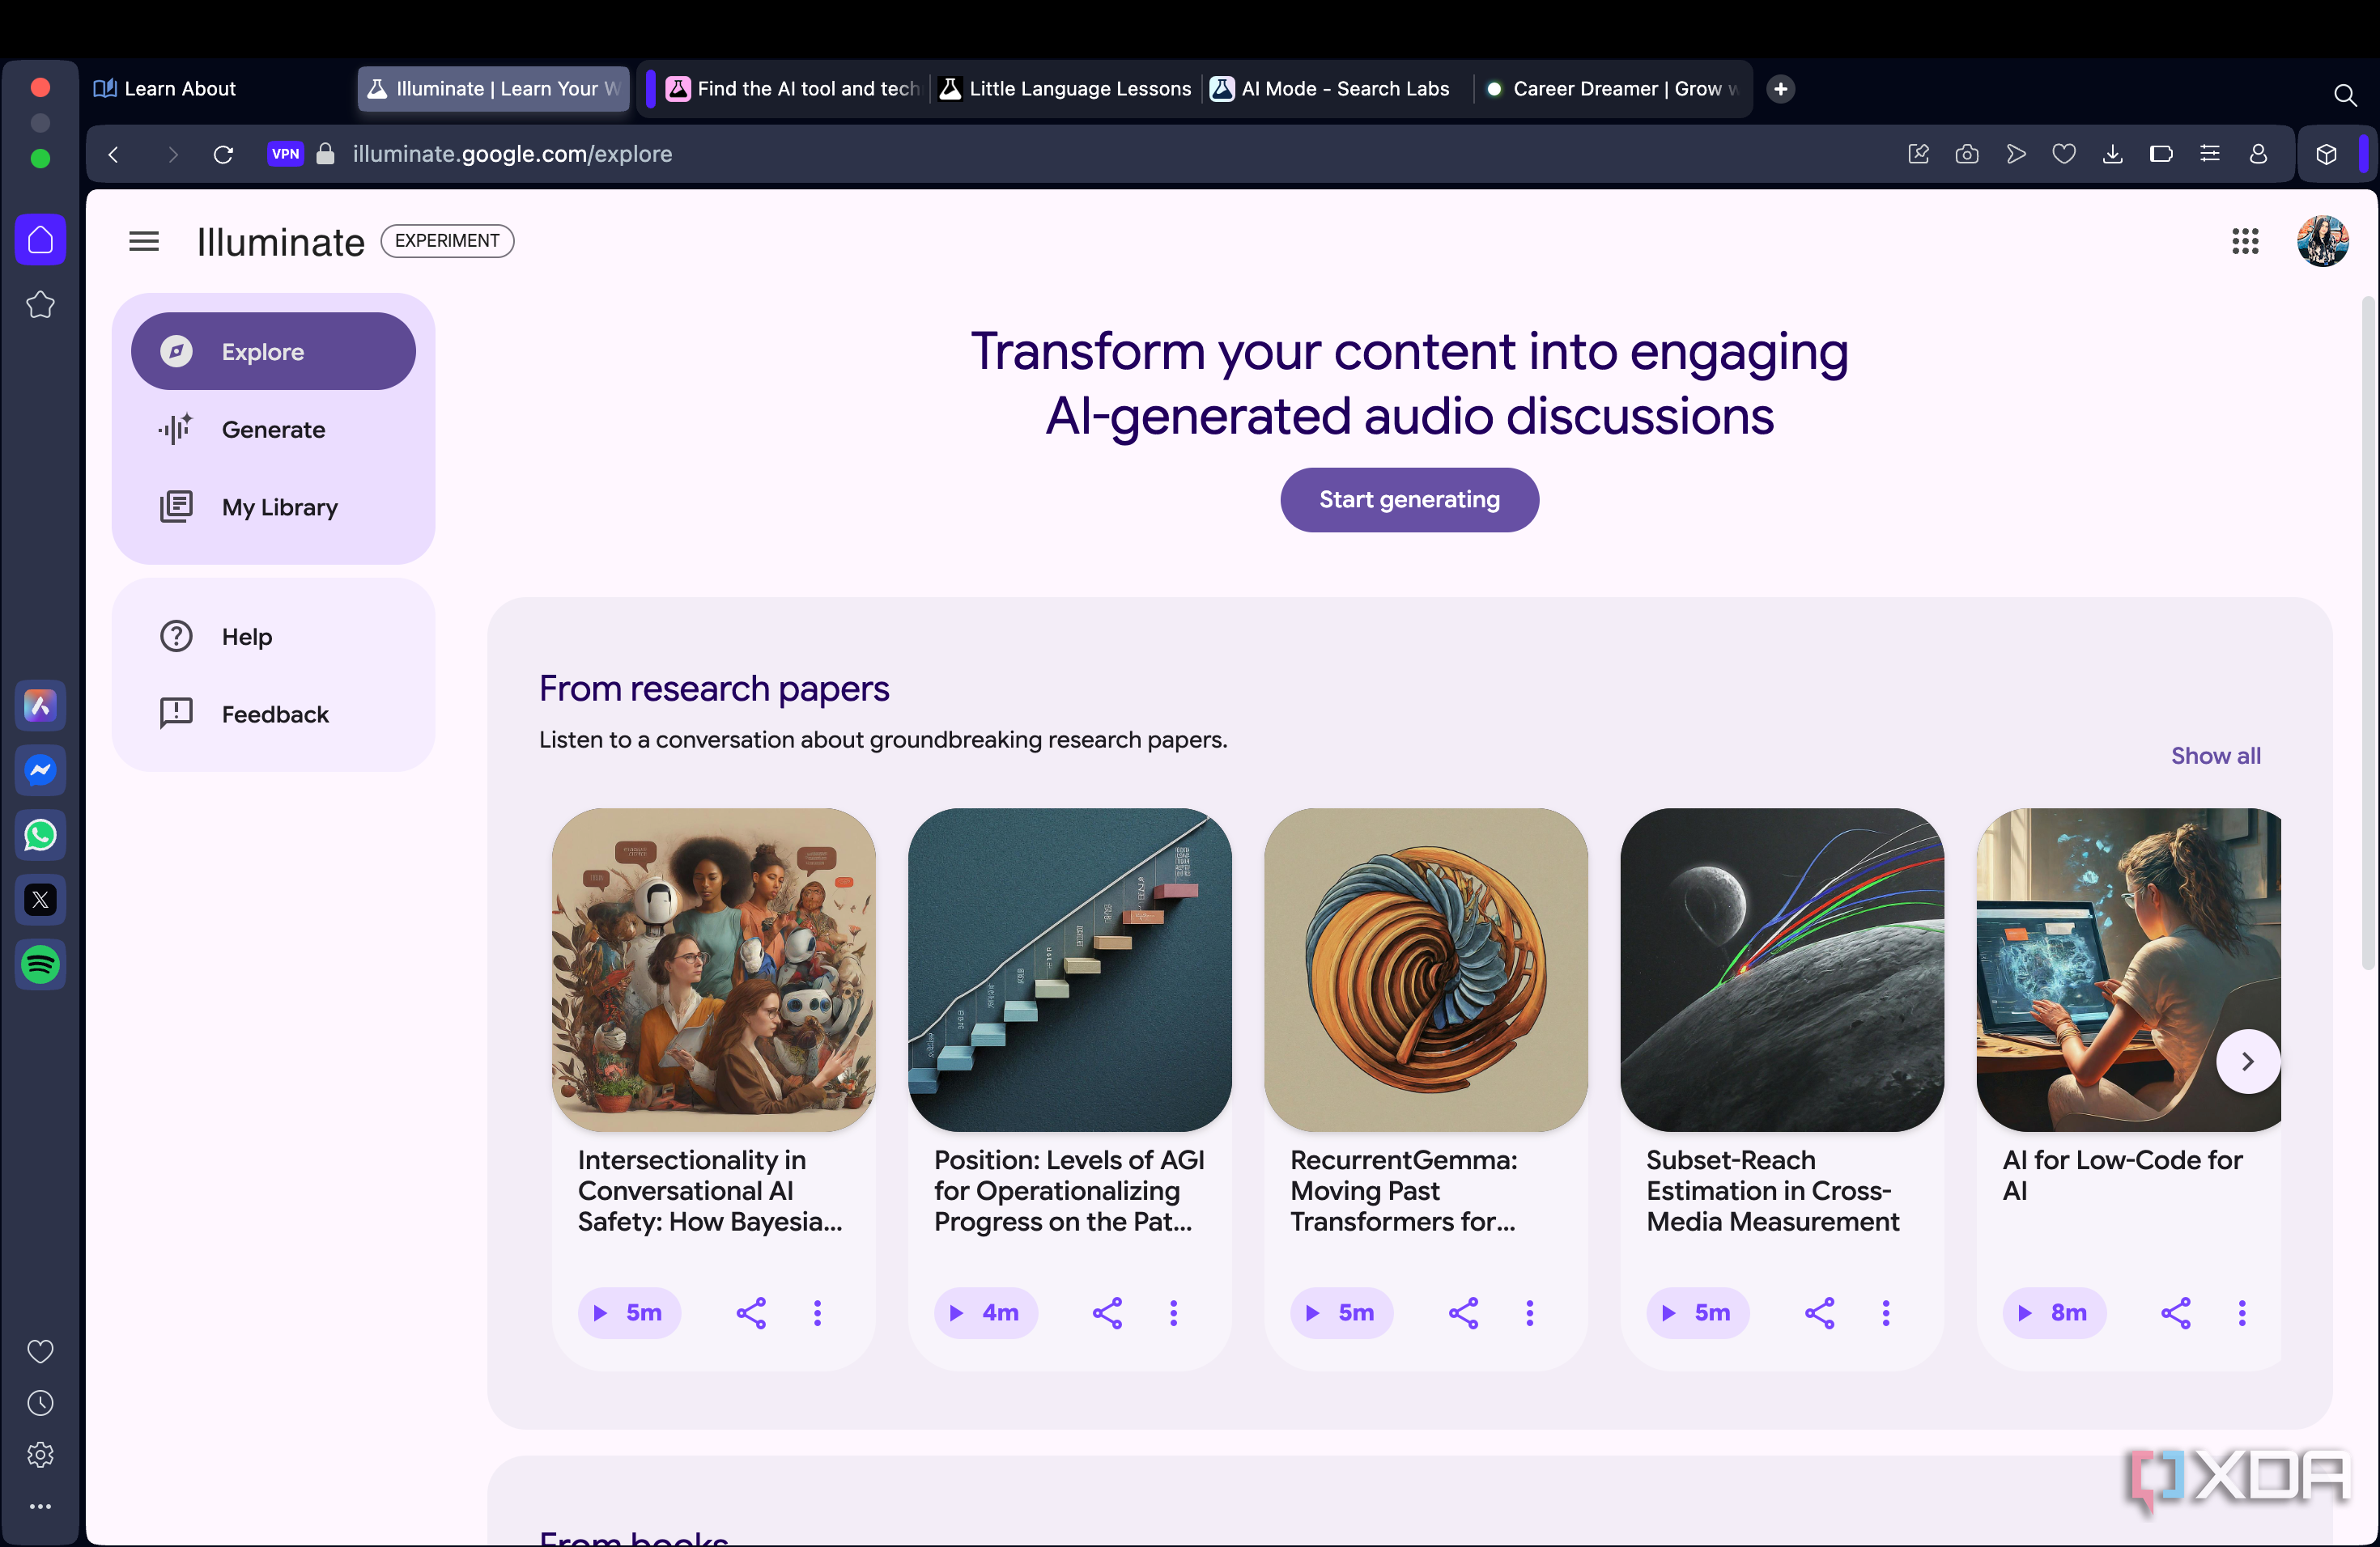Open a new browser tab

[x=1780, y=88]
